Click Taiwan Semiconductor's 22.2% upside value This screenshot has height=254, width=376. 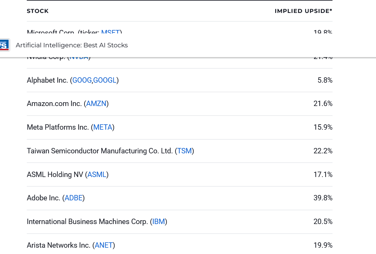point(323,151)
